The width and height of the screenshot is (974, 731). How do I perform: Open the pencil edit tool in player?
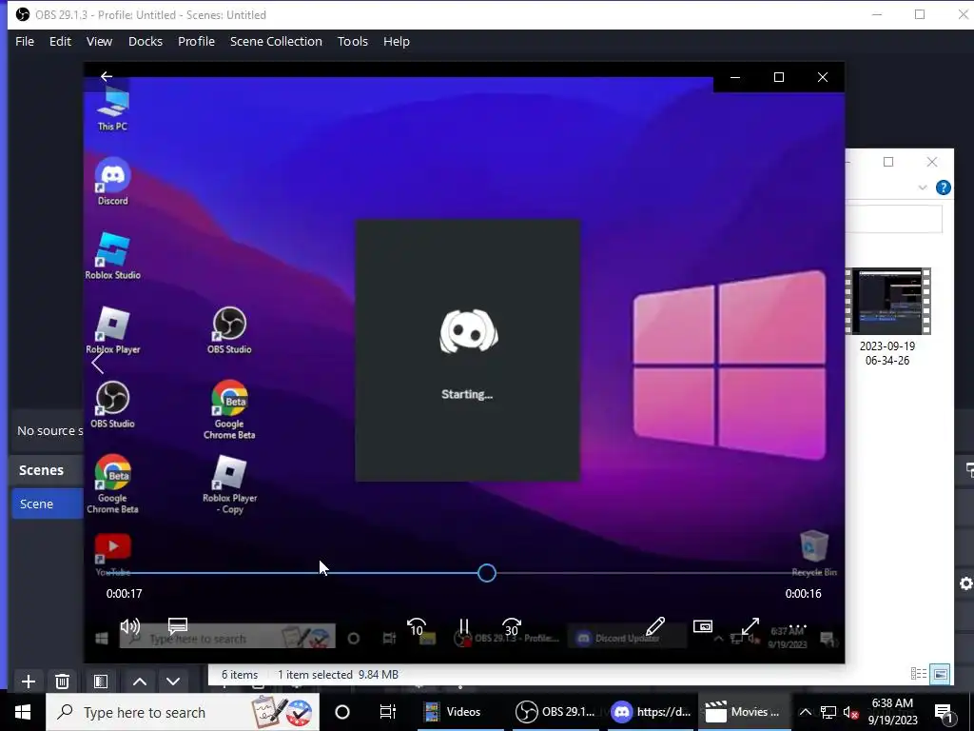[655, 626]
